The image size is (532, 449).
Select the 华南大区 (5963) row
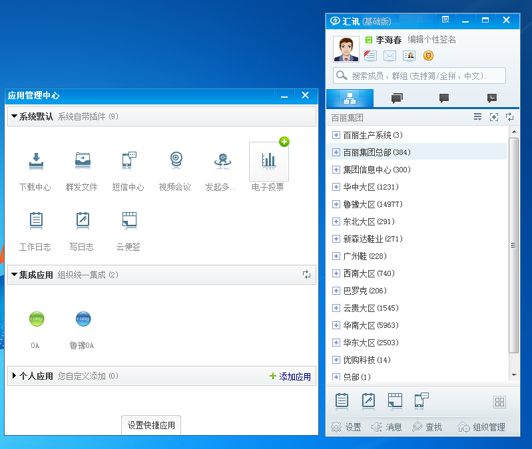click(x=417, y=325)
